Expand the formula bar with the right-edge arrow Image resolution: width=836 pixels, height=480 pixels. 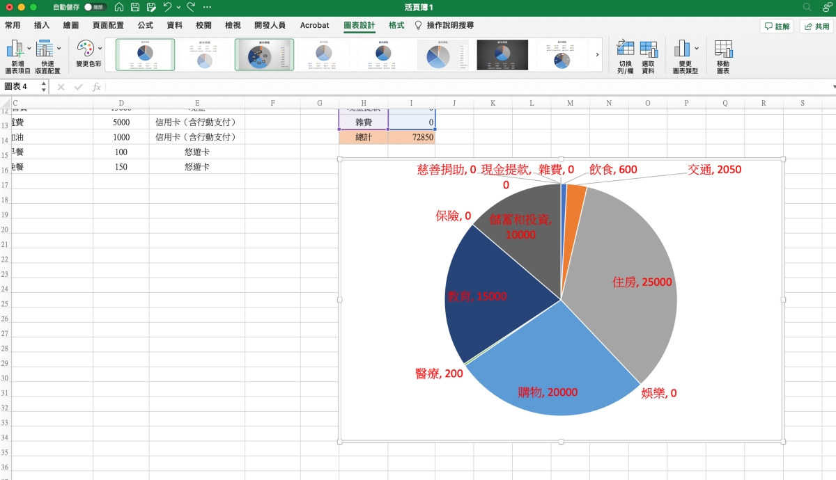tap(833, 87)
